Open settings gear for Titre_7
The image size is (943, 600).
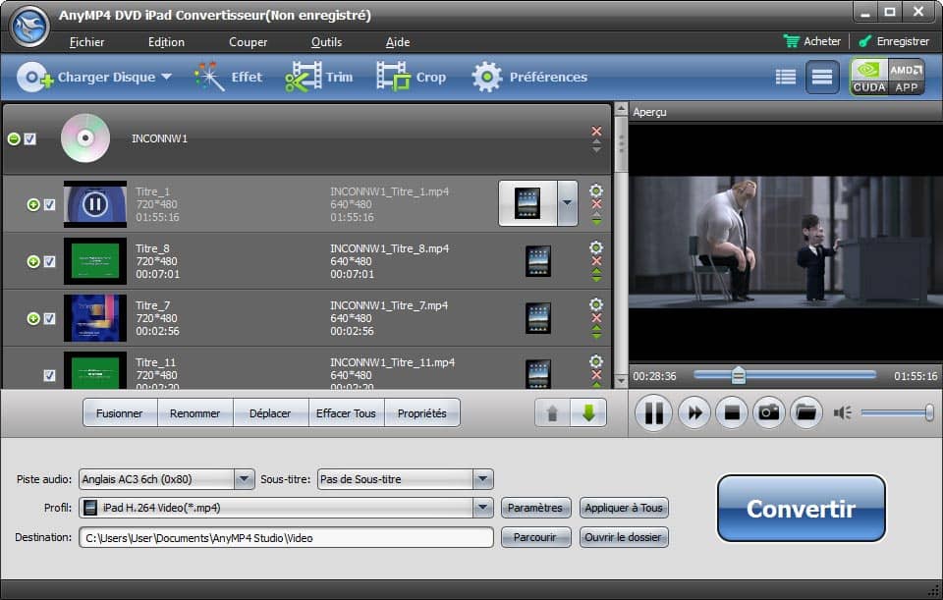click(x=596, y=304)
